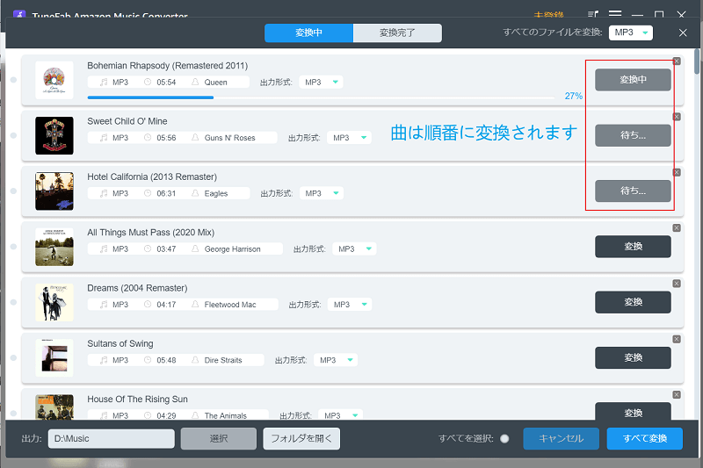Toggle the select-all radio button

click(504, 438)
